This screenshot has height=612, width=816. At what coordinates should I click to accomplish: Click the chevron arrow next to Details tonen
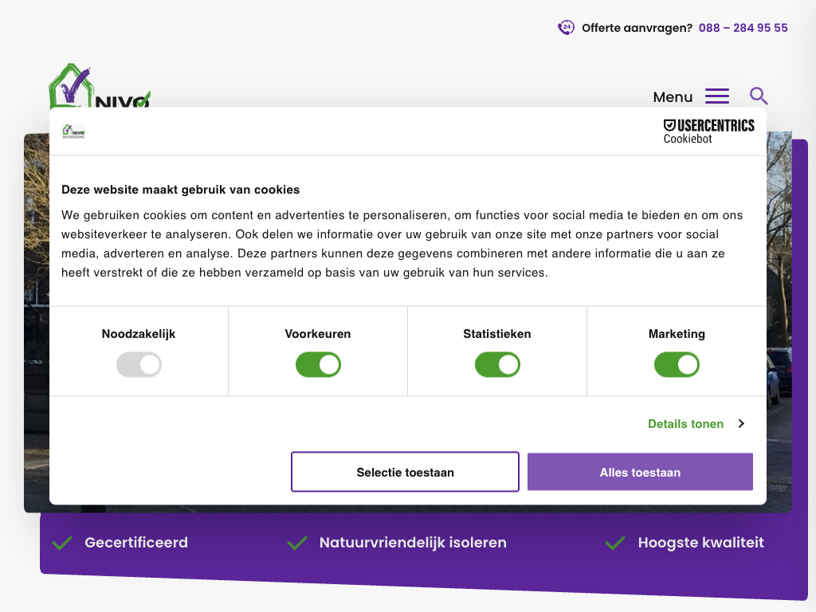click(741, 424)
